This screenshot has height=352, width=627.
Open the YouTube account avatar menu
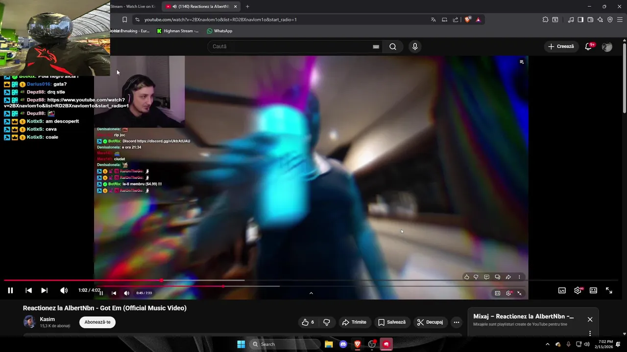[x=607, y=46]
